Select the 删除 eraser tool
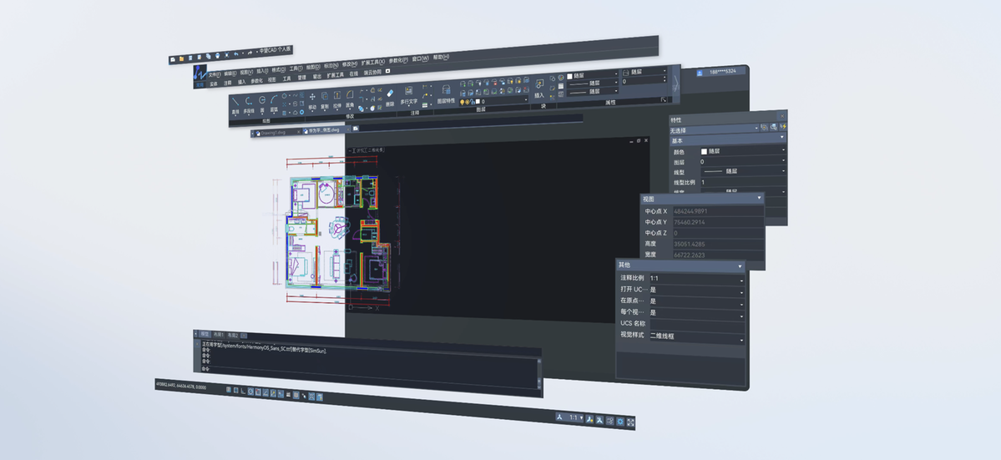 click(390, 98)
